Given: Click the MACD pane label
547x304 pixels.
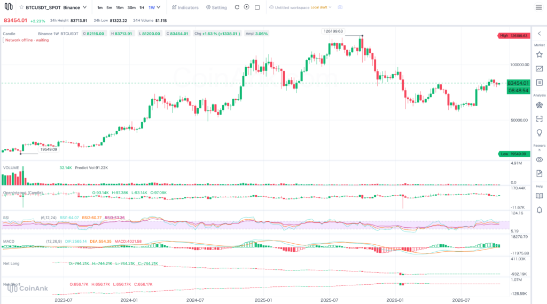Looking at the screenshot, I should pos(9,241).
